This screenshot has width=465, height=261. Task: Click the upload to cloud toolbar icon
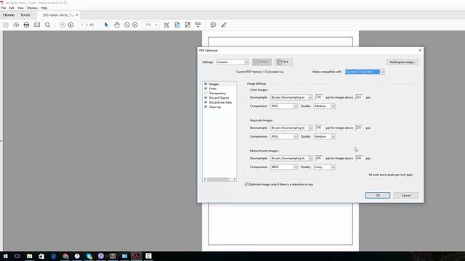tap(16, 25)
